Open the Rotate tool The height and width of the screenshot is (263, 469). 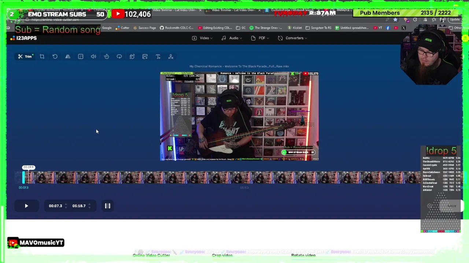pyautogui.click(x=55, y=57)
